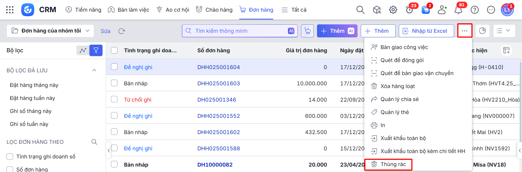Click the Tìm kiếm thông minh search field

(x=239, y=31)
